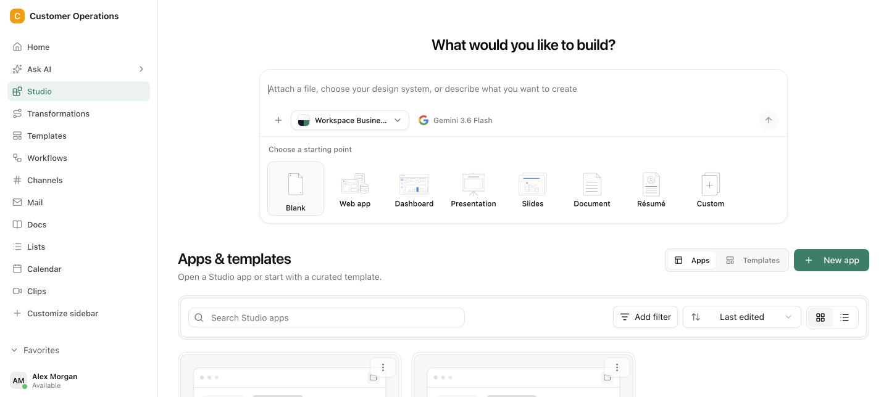889x397 pixels.
Task: Choose the Presentation starting point
Action: click(474, 189)
